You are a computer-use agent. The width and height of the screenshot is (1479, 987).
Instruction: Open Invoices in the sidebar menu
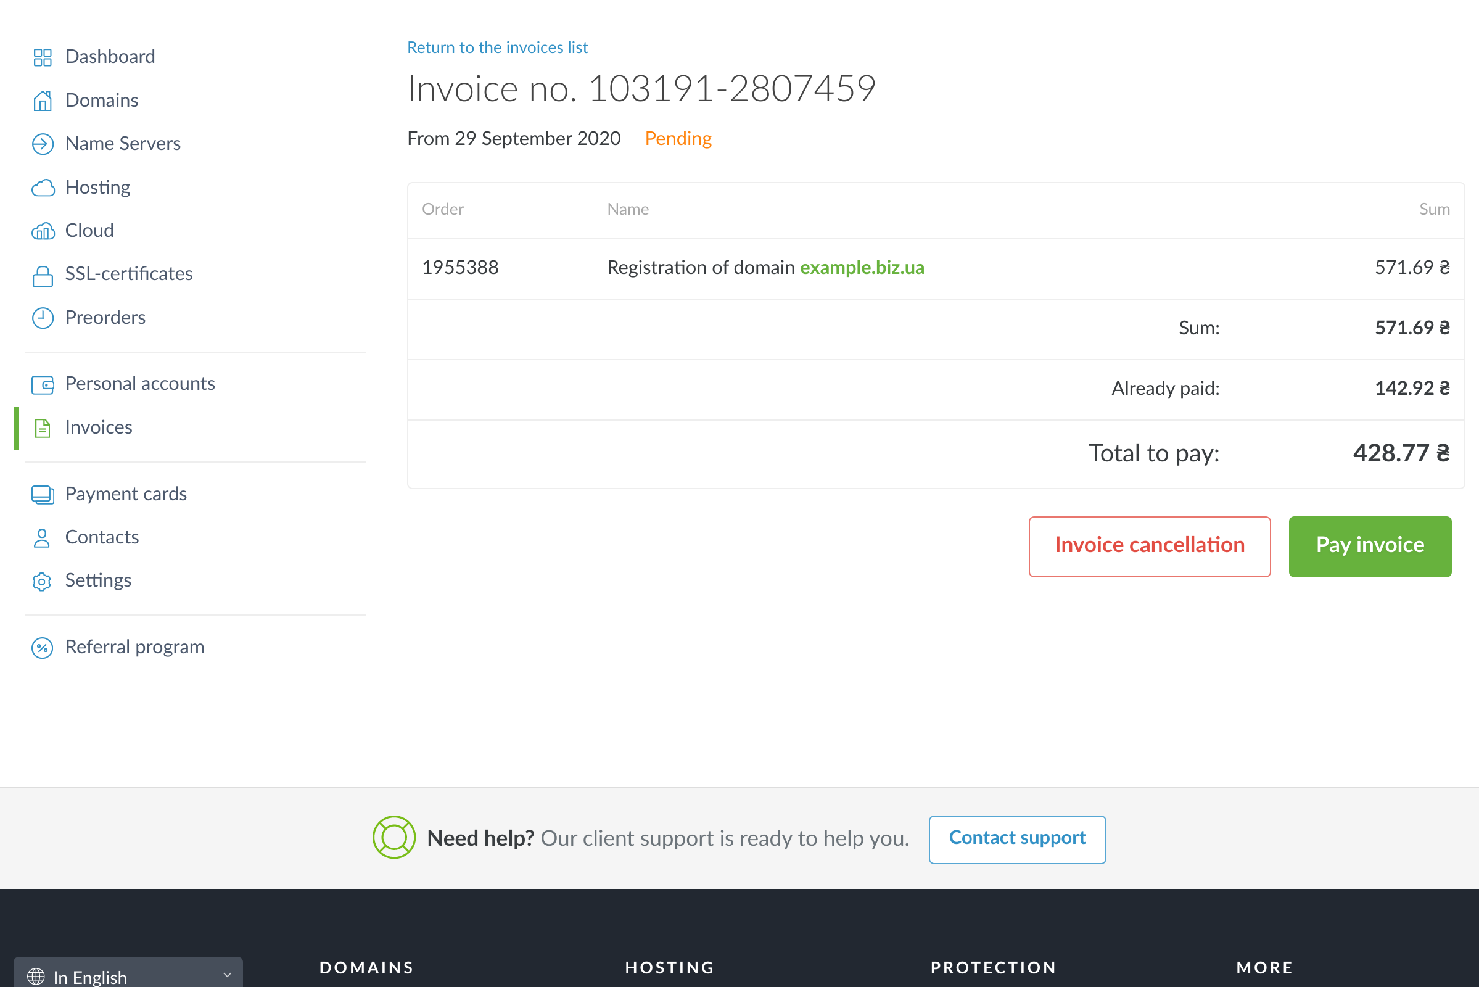[98, 427]
